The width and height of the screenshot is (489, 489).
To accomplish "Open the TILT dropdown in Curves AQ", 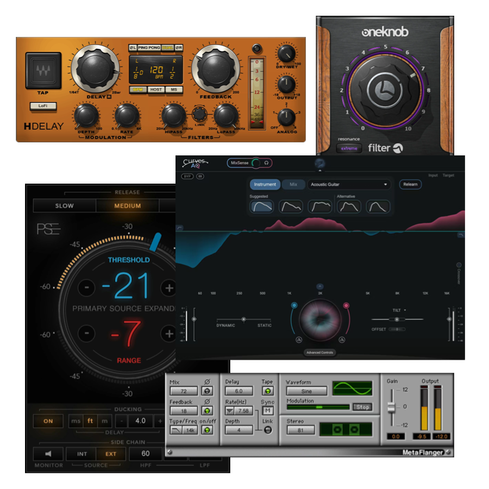I will click(x=399, y=310).
